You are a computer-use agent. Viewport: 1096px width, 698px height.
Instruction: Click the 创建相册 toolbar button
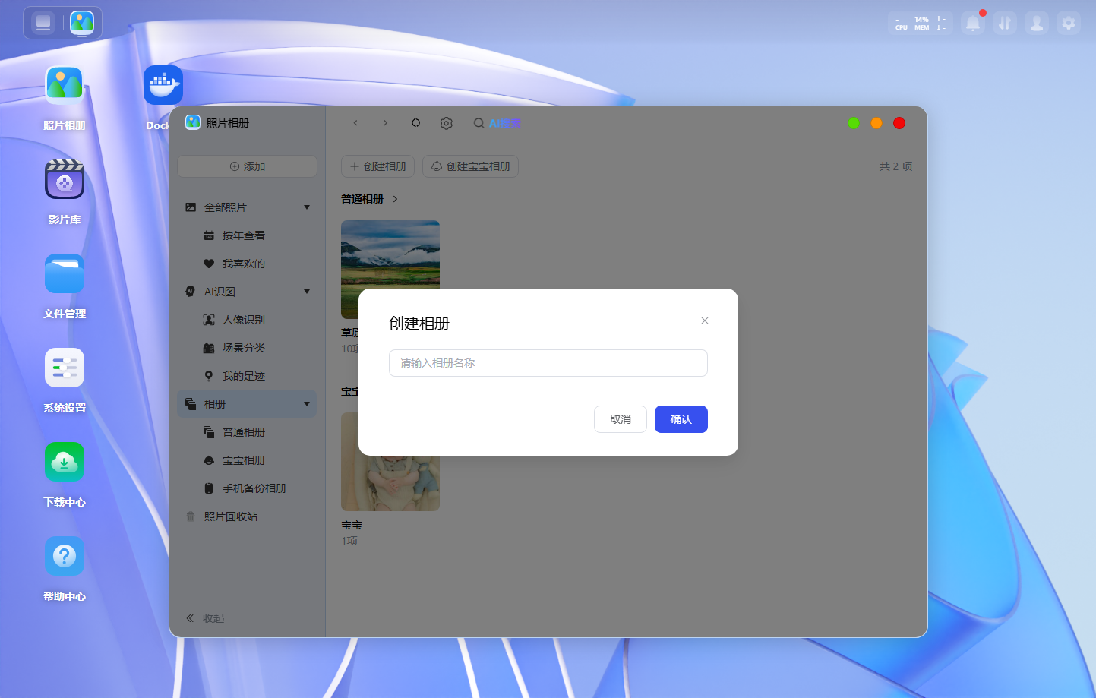coord(378,166)
